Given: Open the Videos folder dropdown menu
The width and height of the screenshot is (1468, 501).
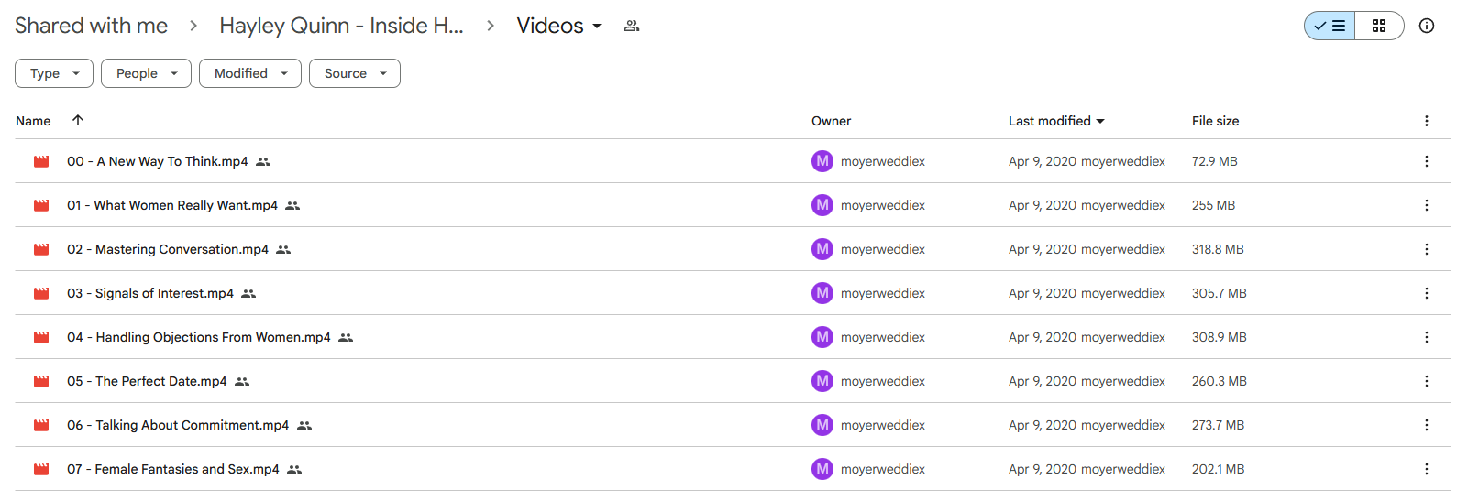Looking at the screenshot, I should (559, 26).
